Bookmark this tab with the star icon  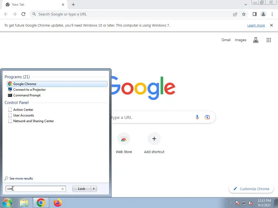[x=244, y=14]
